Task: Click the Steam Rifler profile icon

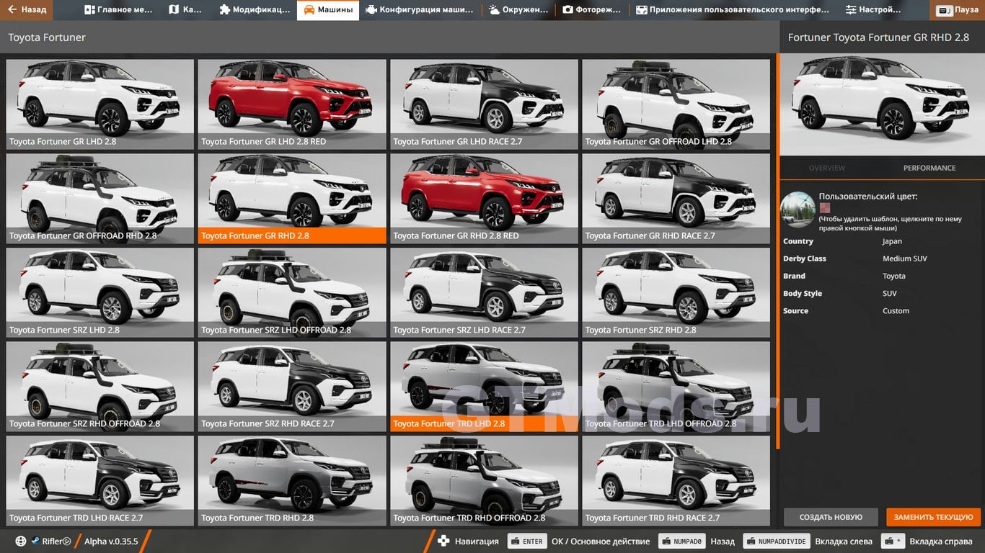Action: (35, 541)
